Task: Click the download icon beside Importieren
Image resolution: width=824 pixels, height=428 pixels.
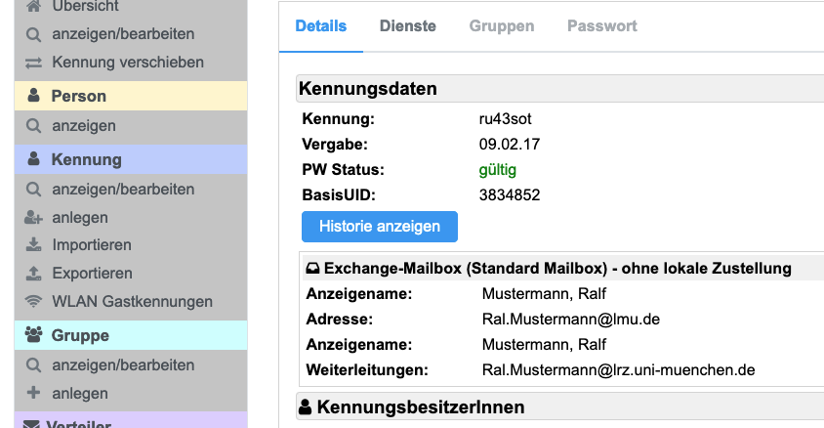Action: [x=33, y=245]
